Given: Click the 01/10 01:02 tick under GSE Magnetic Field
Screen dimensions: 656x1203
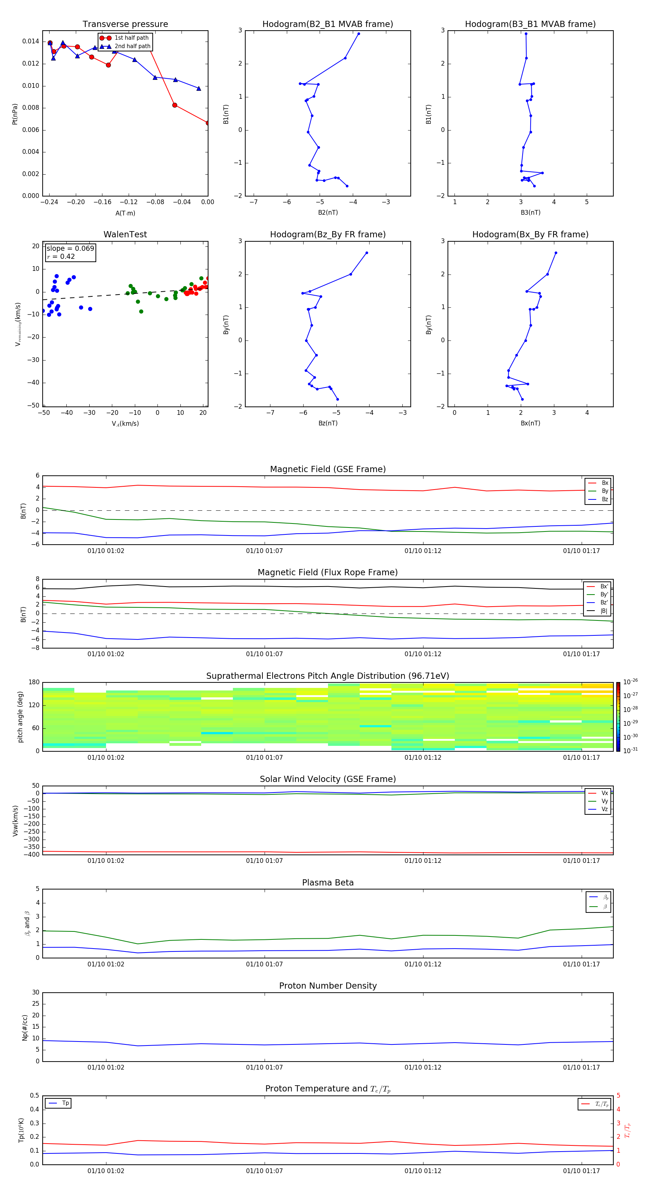Looking at the screenshot, I should click(x=106, y=551).
